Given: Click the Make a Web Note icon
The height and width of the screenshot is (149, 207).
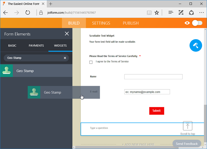Looking at the screenshot, I should click(181, 12).
